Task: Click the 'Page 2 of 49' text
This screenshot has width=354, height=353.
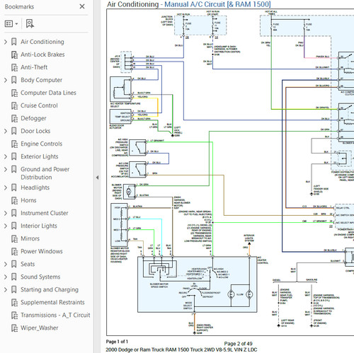Action: [x=238, y=344]
